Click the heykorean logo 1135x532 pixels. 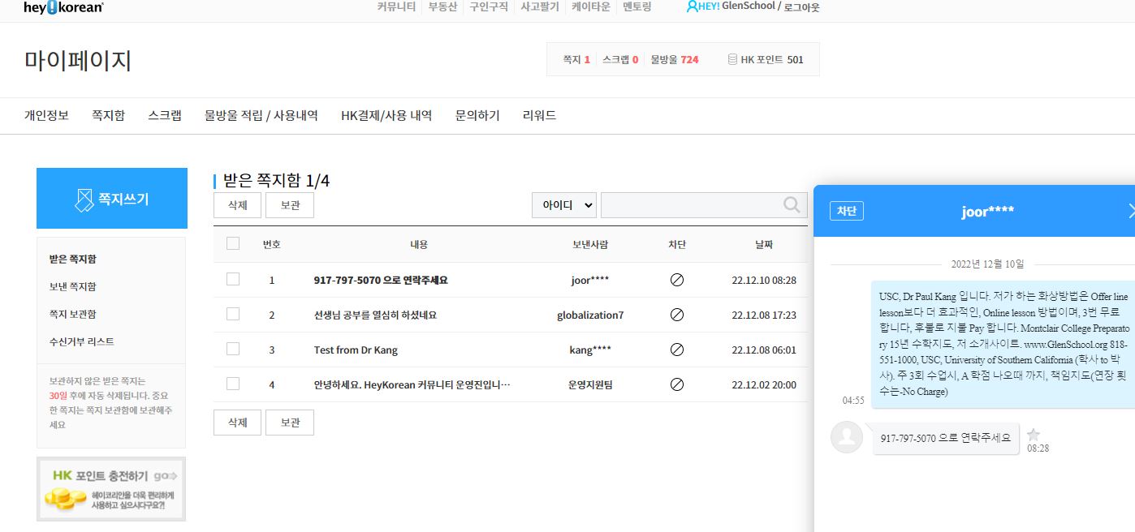pyautogui.click(x=63, y=7)
